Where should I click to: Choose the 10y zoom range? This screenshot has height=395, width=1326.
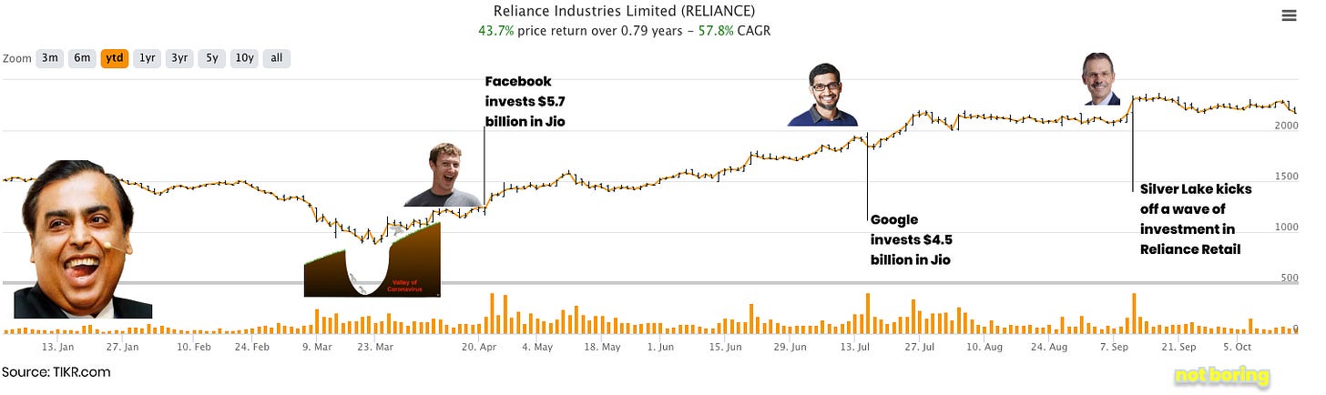click(244, 58)
